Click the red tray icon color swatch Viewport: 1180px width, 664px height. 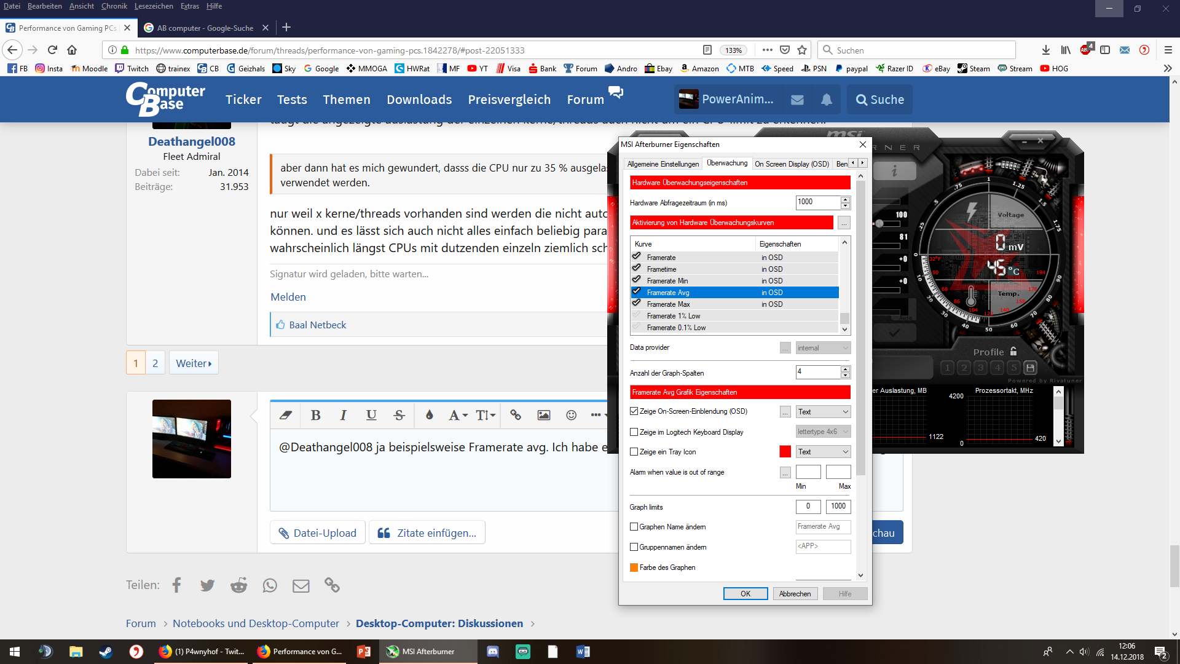coord(785,452)
